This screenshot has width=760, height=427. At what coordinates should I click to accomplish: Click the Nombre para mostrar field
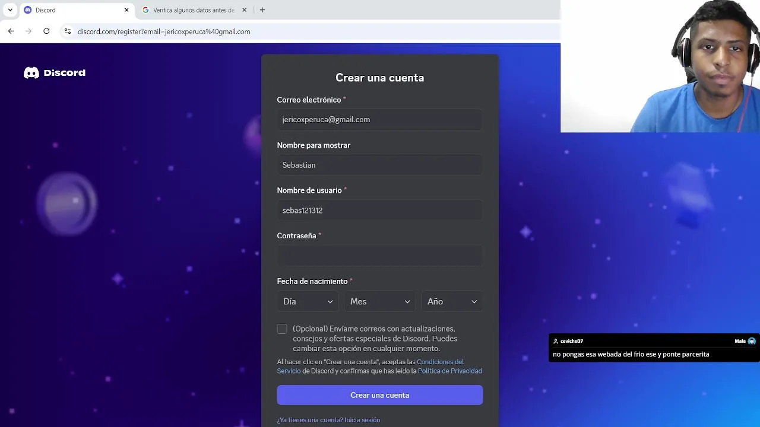[x=380, y=165]
